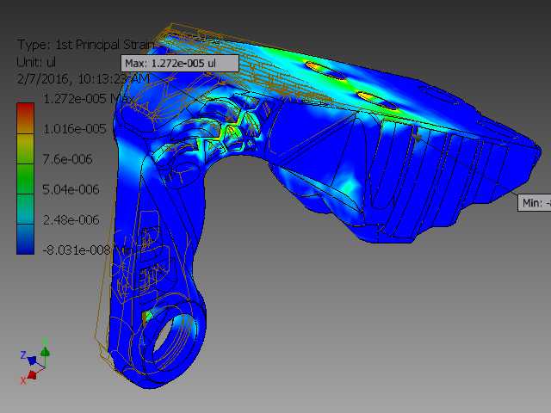
Task: Click the date stamp '2/7/2016, 10:13:23 AM'
Action: click(x=84, y=78)
